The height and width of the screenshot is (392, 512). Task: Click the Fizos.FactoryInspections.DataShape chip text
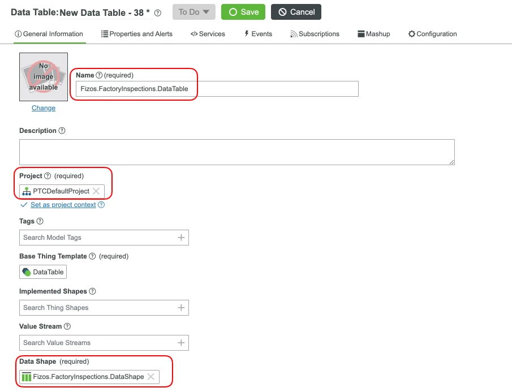point(88,377)
